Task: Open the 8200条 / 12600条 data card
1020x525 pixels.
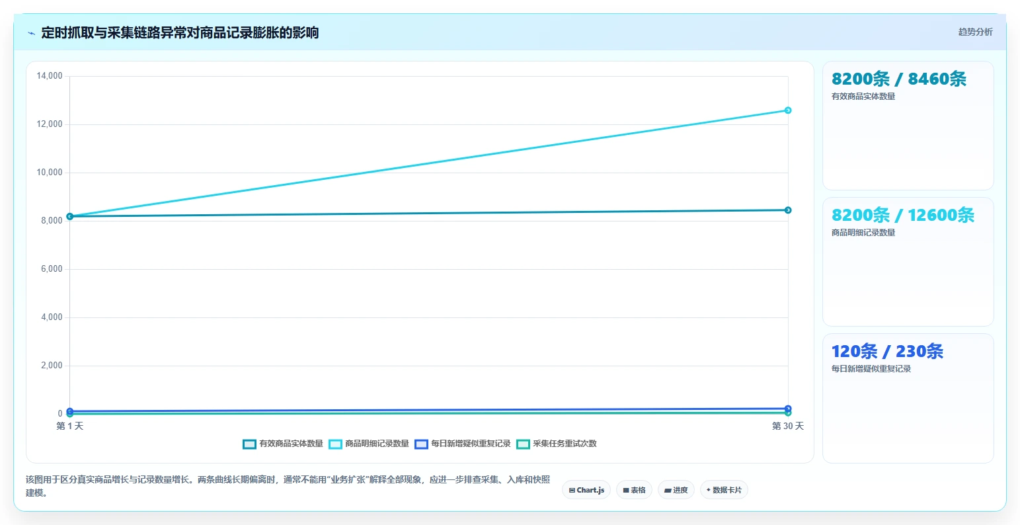Action: pos(908,262)
